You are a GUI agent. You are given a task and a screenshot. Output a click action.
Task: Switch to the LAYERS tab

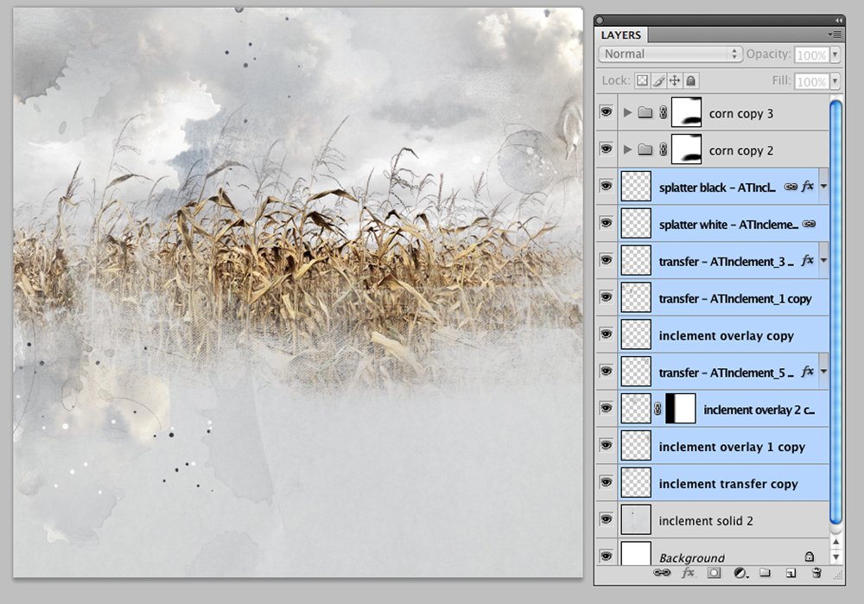(621, 35)
